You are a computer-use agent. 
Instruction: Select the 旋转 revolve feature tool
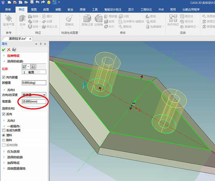[33, 17]
